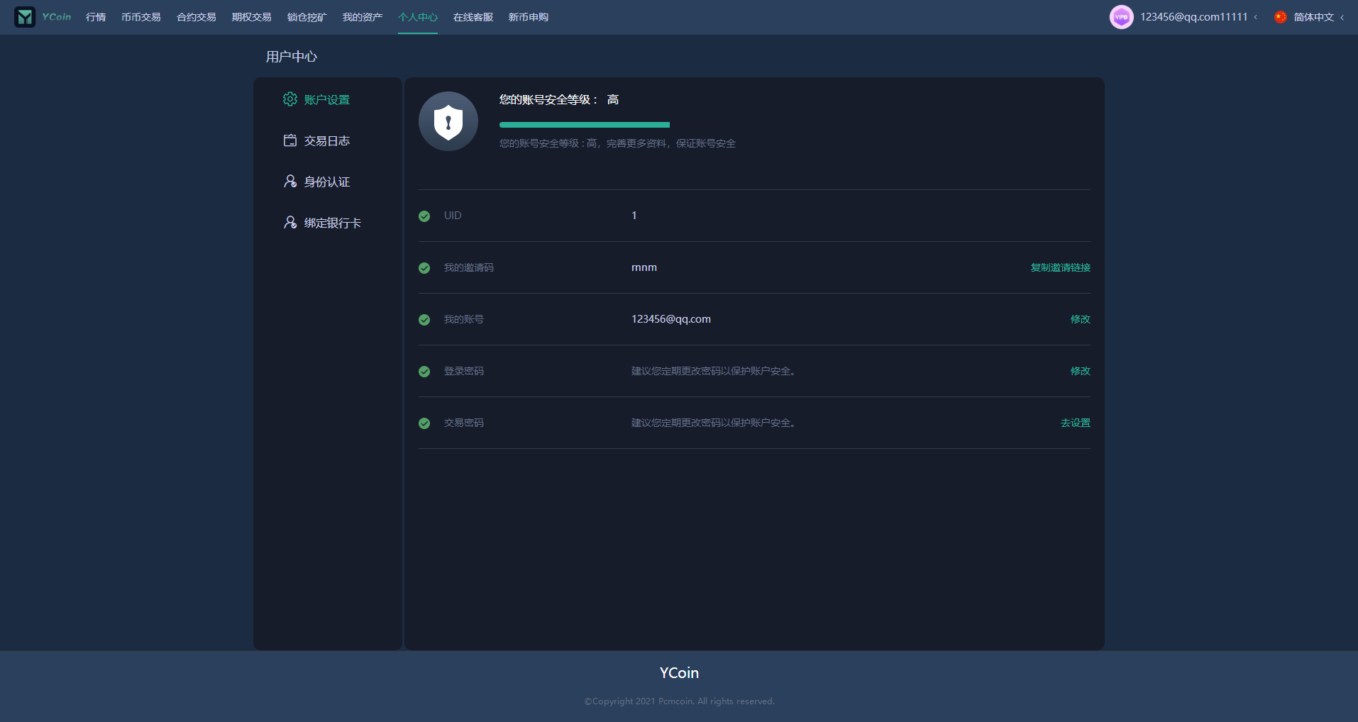Screen dimensions: 1358x722
Task: Click the VIP avatar badge icon
Action: coord(1121,17)
